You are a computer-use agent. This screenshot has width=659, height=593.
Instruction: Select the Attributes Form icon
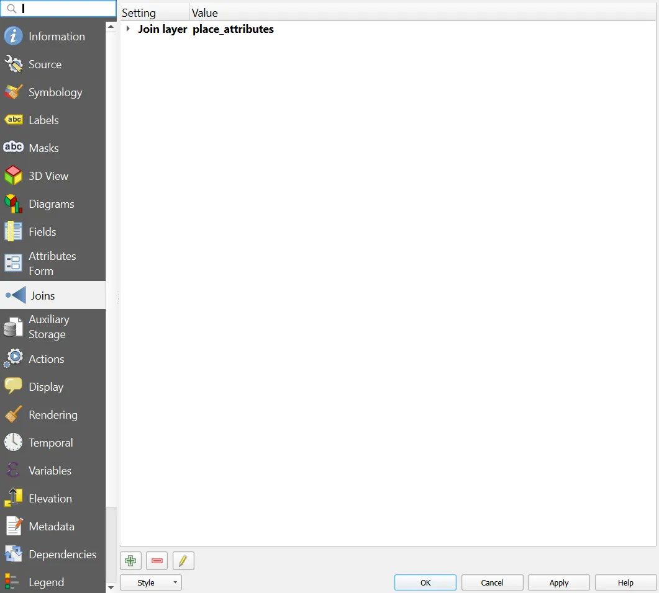(x=14, y=263)
